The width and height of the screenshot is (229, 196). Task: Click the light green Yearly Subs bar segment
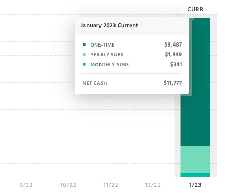pos(195,159)
